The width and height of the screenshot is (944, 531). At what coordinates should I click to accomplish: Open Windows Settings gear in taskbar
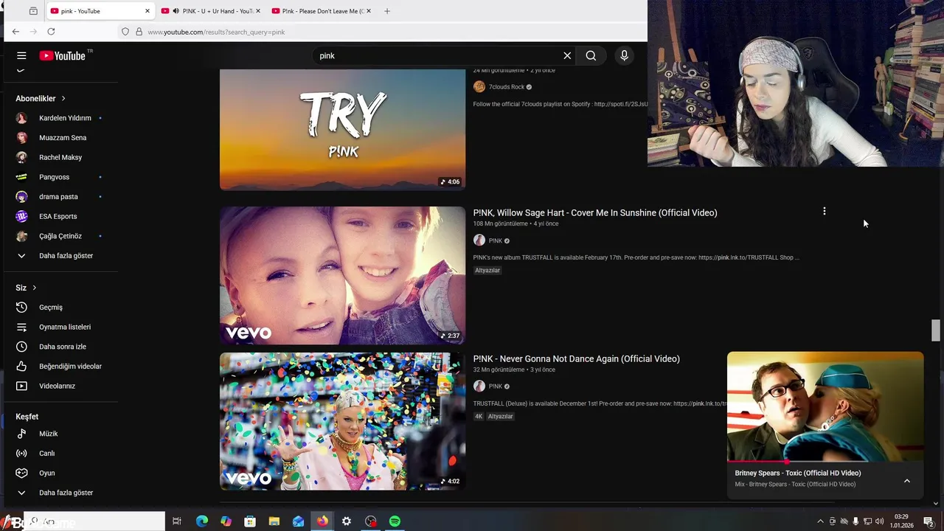tap(347, 521)
